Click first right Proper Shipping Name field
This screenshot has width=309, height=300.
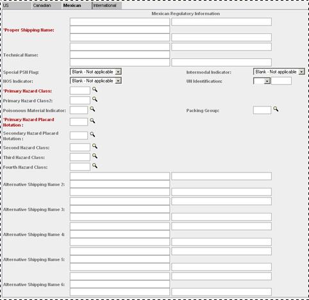[x=221, y=22]
